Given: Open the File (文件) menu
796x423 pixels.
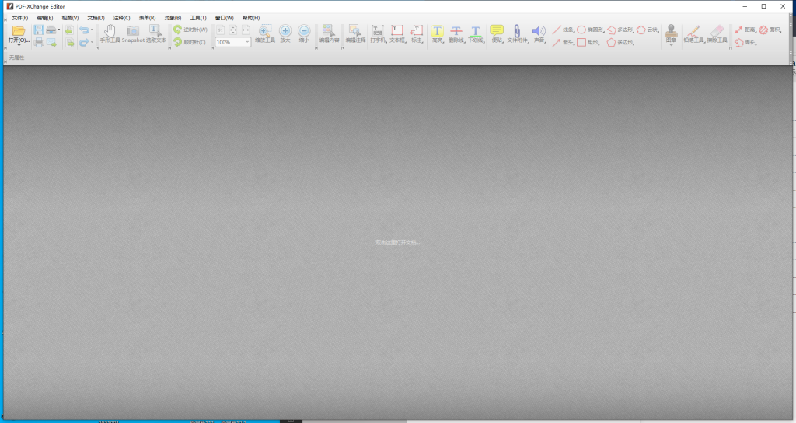Looking at the screenshot, I should tap(19, 17).
